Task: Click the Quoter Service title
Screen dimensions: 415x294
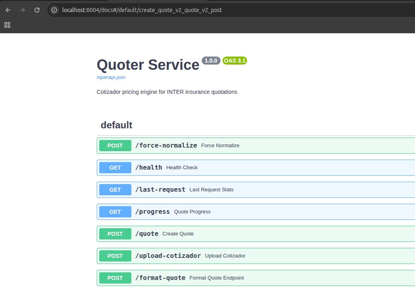Action: (x=148, y=65)
